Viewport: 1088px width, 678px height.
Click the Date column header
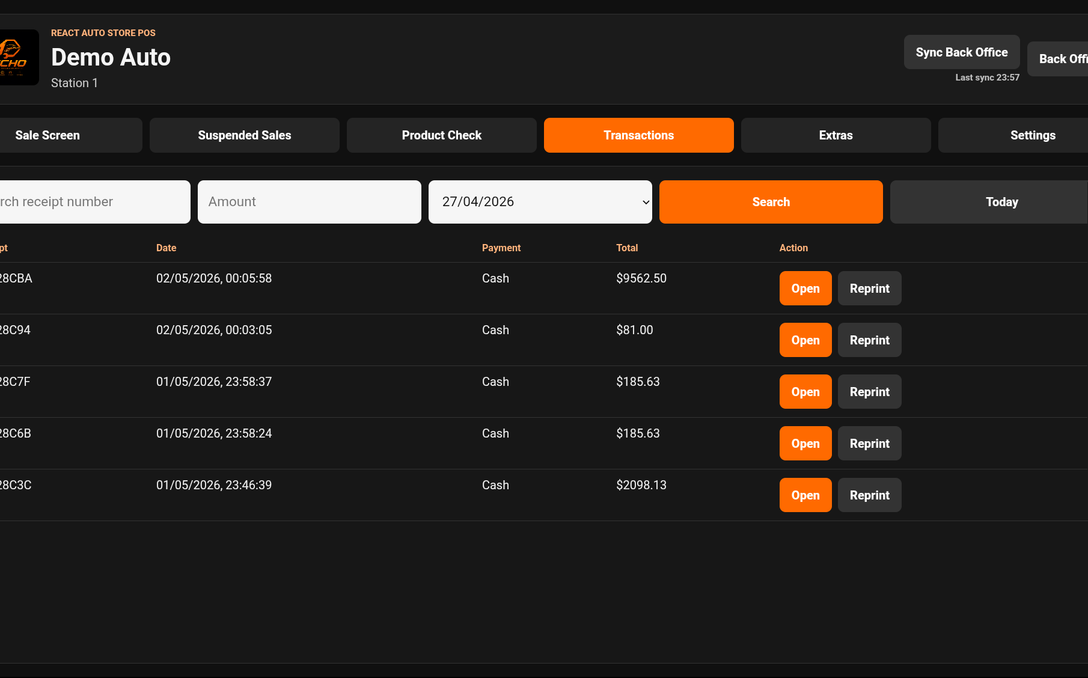(167, 248)
